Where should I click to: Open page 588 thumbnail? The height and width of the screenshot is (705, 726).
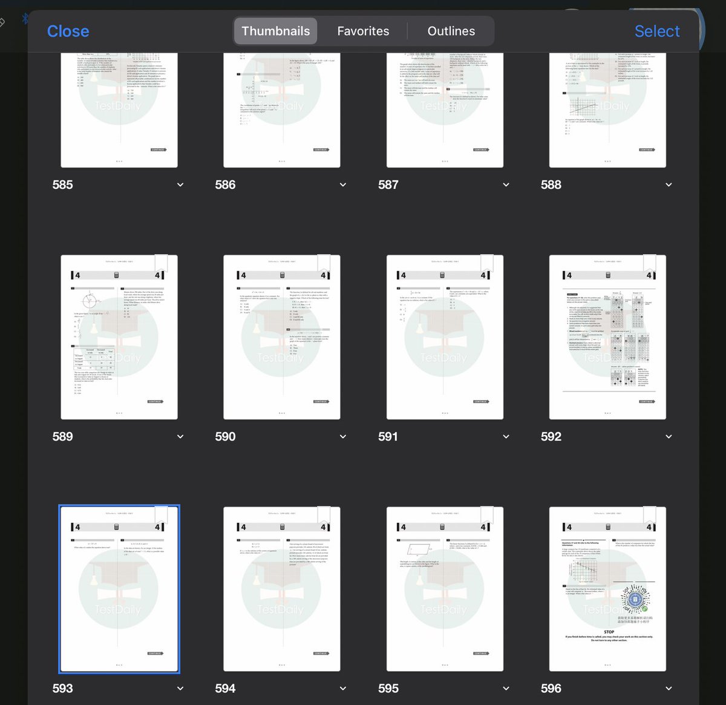pyautogui.click(x=607, y=110)
